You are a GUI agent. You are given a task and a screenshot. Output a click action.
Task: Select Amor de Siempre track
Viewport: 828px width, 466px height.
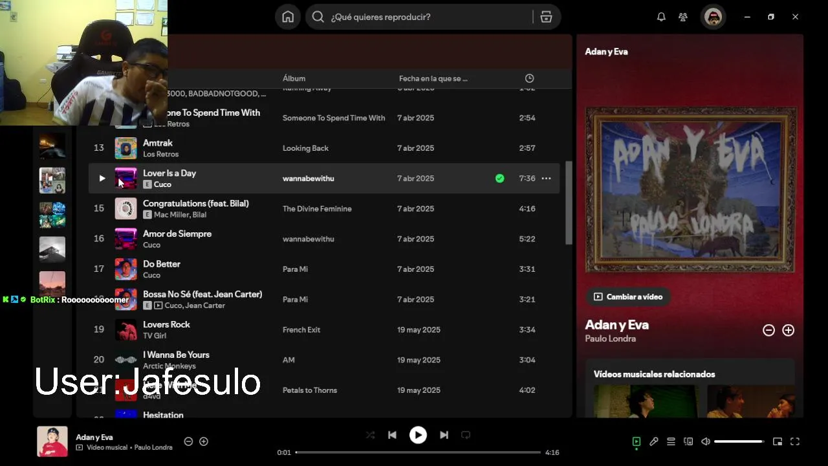pyautogui.click(x=177, y=234)
